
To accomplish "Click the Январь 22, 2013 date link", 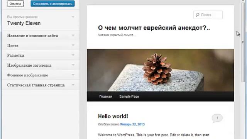I will point(132,124).
